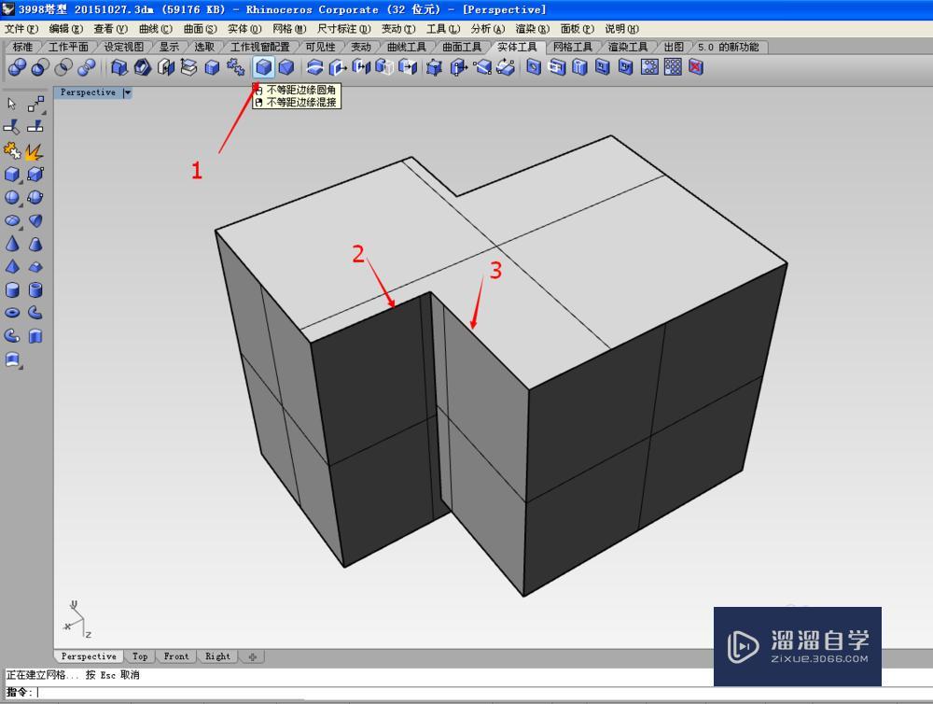Image resolution: width=933 pixels, height=704 pixels.
Task: Open the 分析(A) menu
Action: [488, 29]
